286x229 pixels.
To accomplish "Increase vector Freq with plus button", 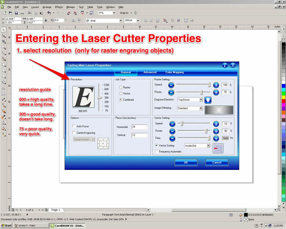I will pos(216,138).
